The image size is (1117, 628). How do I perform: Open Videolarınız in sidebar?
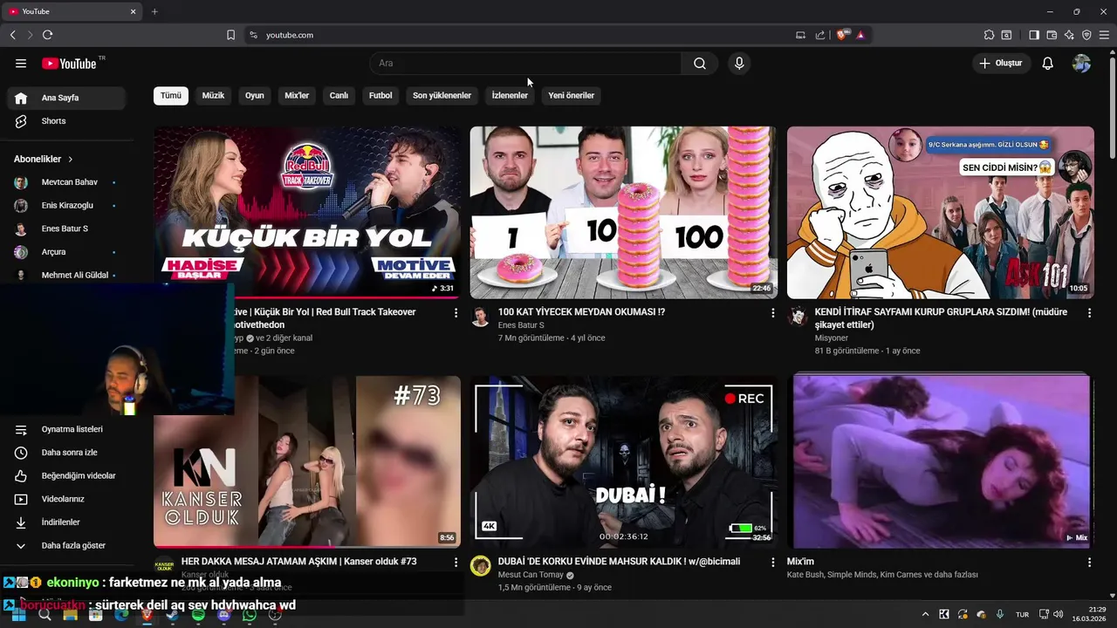(66, 499)
